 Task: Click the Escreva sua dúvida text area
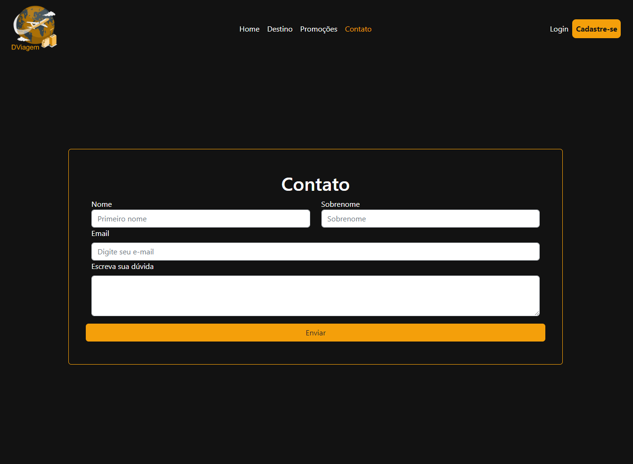[x=315, y=295]
